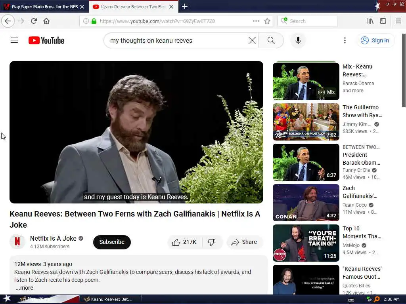
Task: Open Mix - Keanu Reeves title link
Action: [357, 70]
